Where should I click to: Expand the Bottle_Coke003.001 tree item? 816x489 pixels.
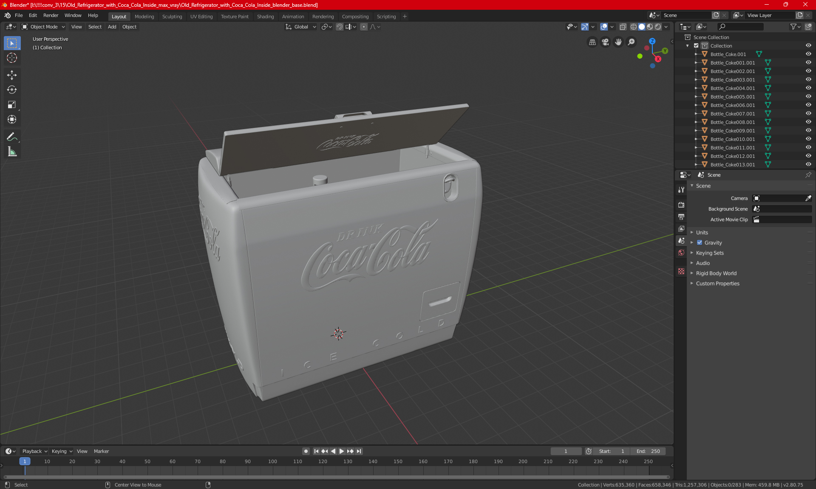696,80
